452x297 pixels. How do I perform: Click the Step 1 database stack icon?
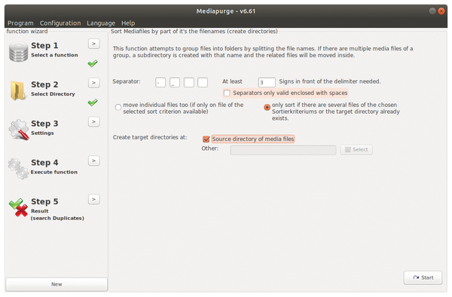[x=18, y=52]
